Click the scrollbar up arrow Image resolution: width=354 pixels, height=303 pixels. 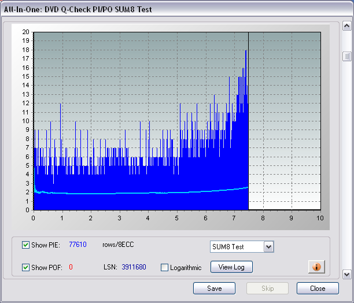347,26
